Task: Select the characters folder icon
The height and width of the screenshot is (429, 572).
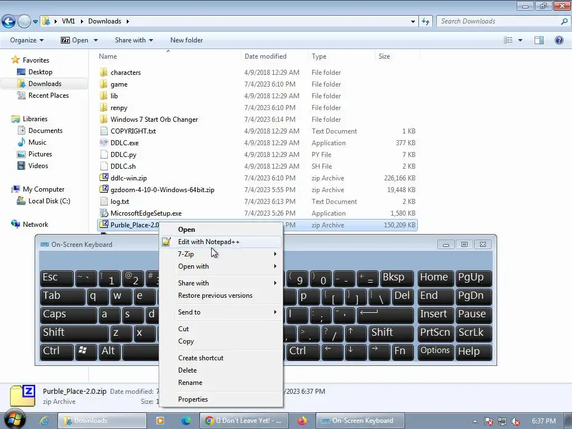Action: pyautogui.click(x=104, y=72)
